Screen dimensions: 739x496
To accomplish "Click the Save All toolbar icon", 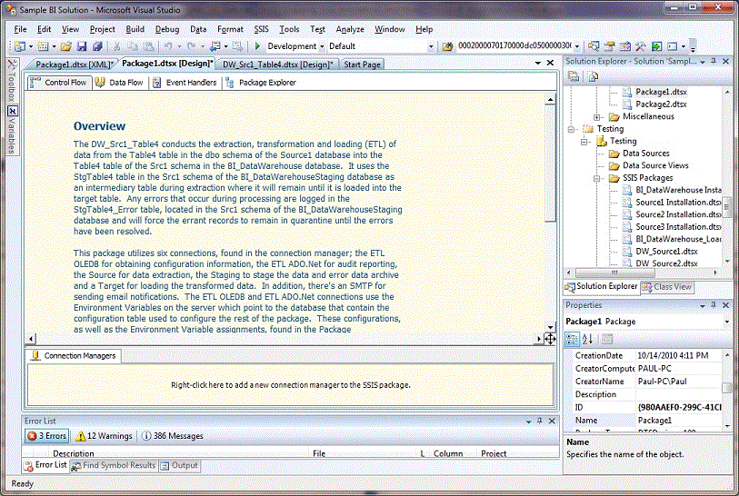I will coord(97,46).
